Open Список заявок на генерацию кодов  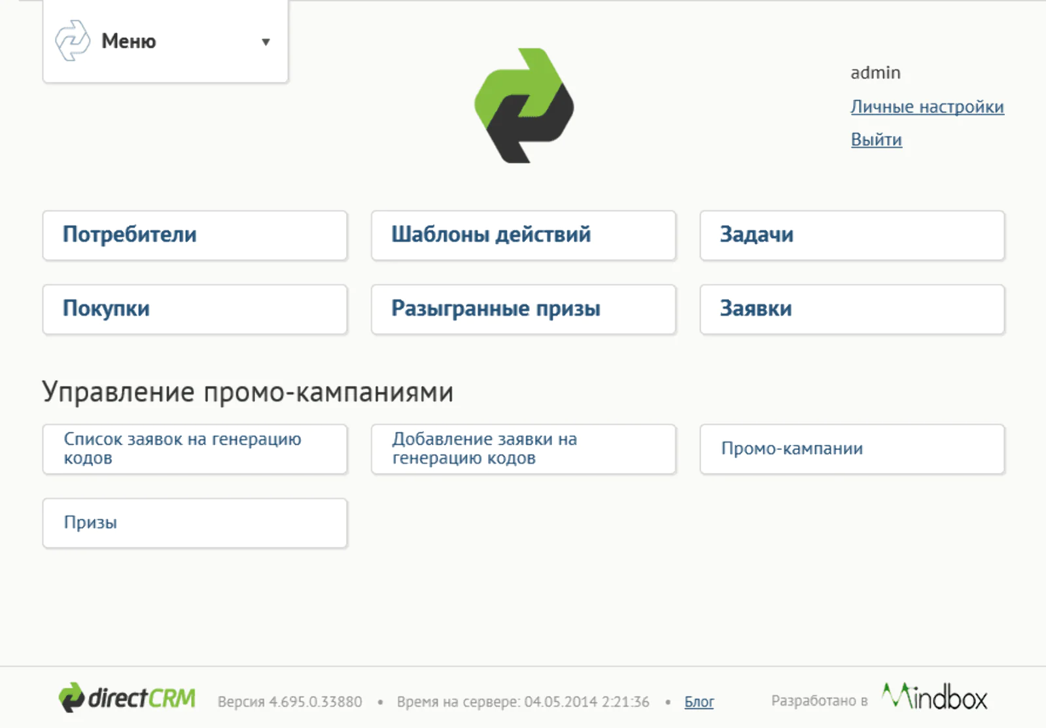(x=195, y=449)
